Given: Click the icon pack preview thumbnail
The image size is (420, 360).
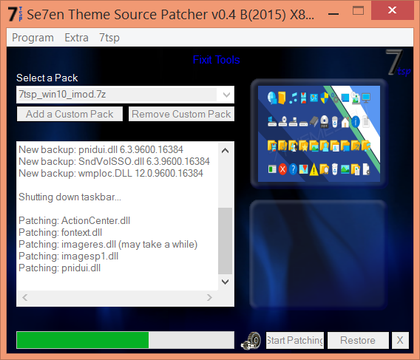Looking at the screenshot, I should (319, 134).
